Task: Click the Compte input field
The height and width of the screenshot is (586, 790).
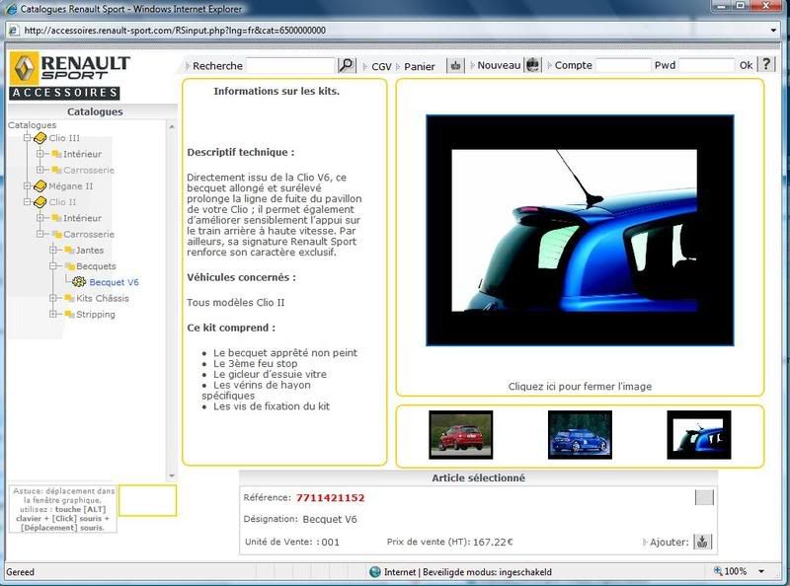Action: pos(623,65)
